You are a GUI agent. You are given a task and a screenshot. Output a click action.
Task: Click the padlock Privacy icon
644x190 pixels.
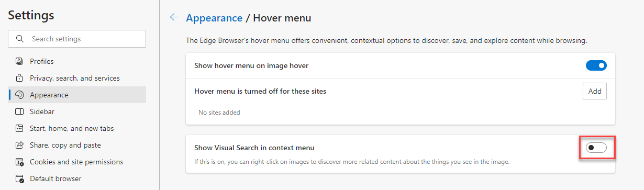tap(20, 78)
